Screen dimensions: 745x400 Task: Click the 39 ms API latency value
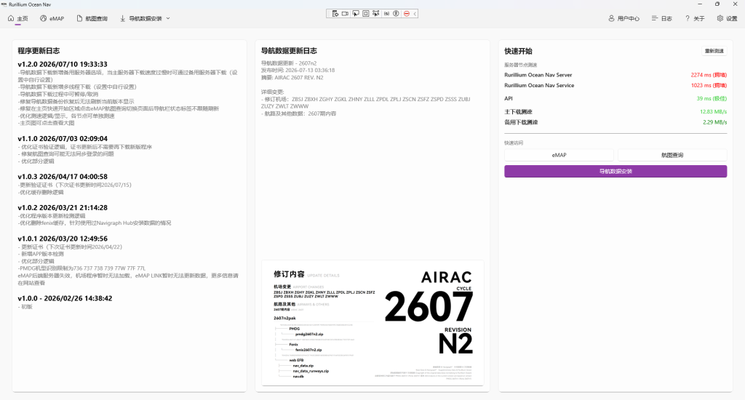[712, 99]
